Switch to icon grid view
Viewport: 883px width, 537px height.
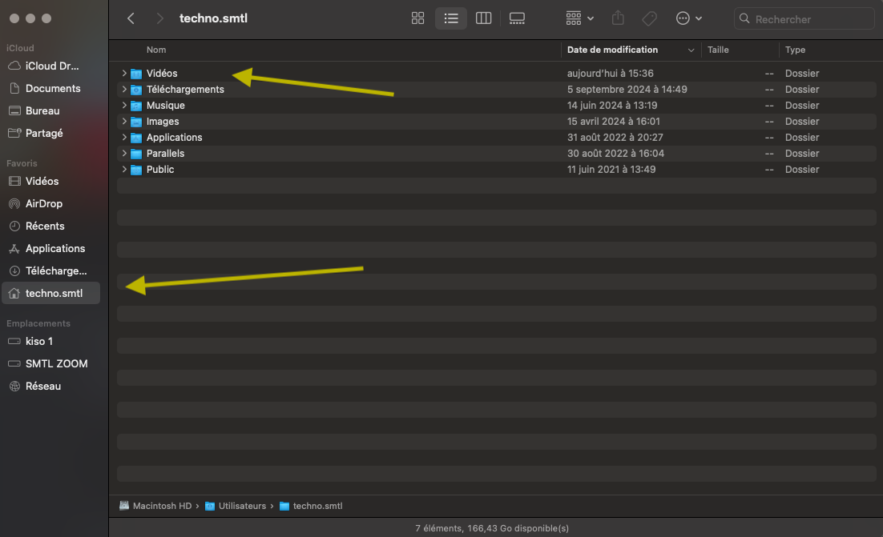click(417, 18)
